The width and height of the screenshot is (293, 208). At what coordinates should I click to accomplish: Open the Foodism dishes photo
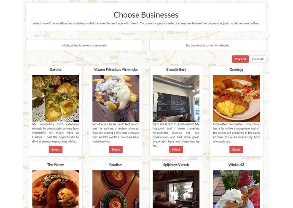pos(116,189)
